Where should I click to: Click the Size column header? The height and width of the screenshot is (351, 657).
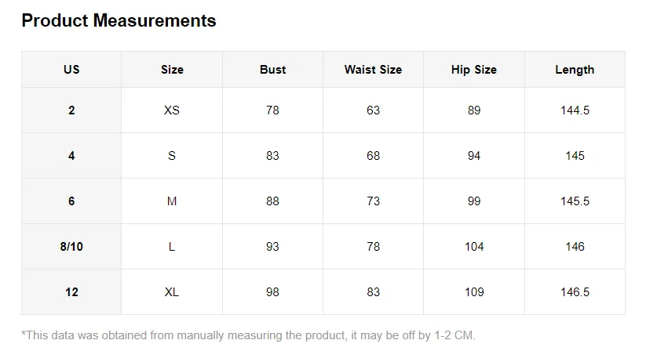[x=172, y=70]
